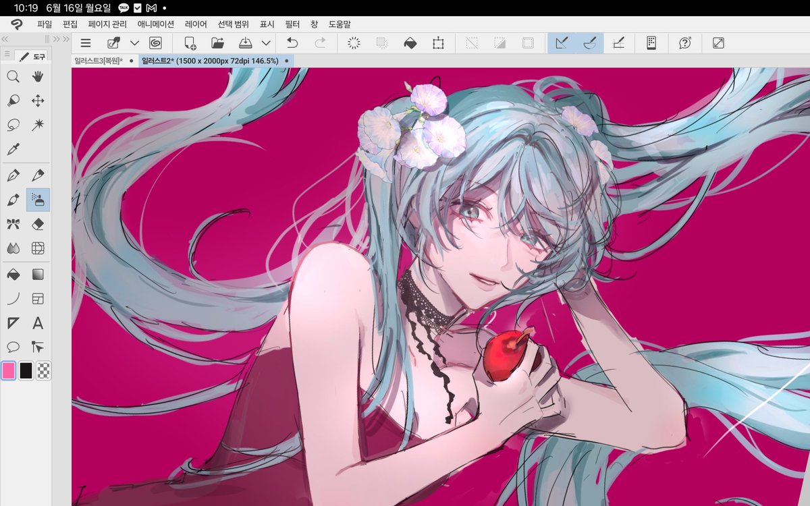Select the Gradient tool
The image size is (810, 506).
coord(38,275)
